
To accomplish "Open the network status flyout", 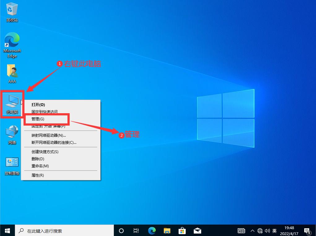I will [260, 230].
